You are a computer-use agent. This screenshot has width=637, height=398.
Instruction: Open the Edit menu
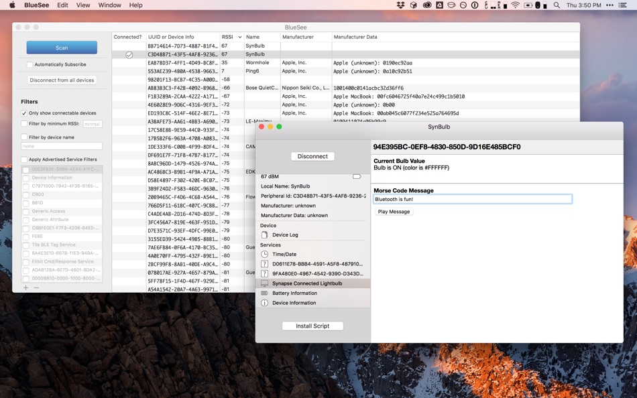coord(62,5)
